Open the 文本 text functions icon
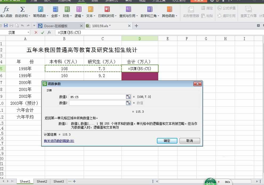 pyautogui.click(x=90, y=9)
